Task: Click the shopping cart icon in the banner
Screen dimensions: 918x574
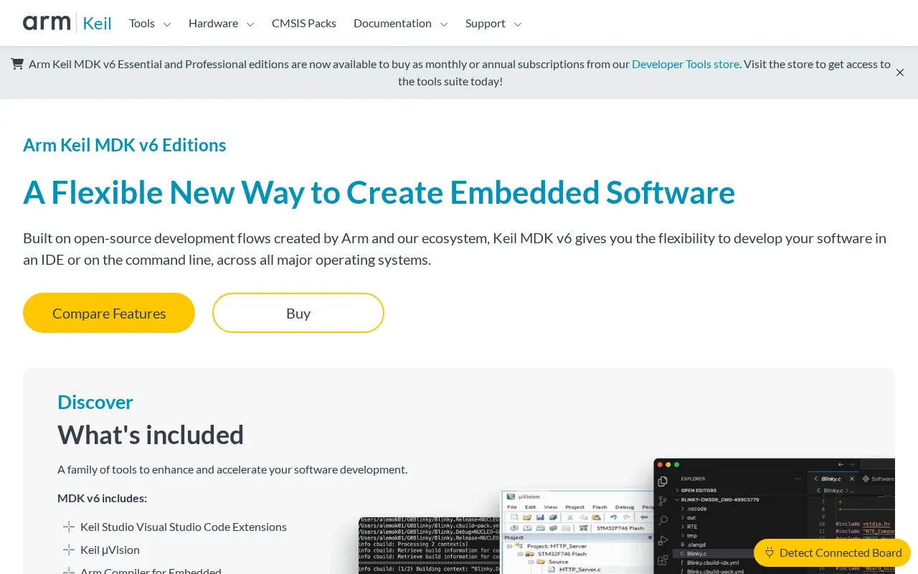Action: 17,64
